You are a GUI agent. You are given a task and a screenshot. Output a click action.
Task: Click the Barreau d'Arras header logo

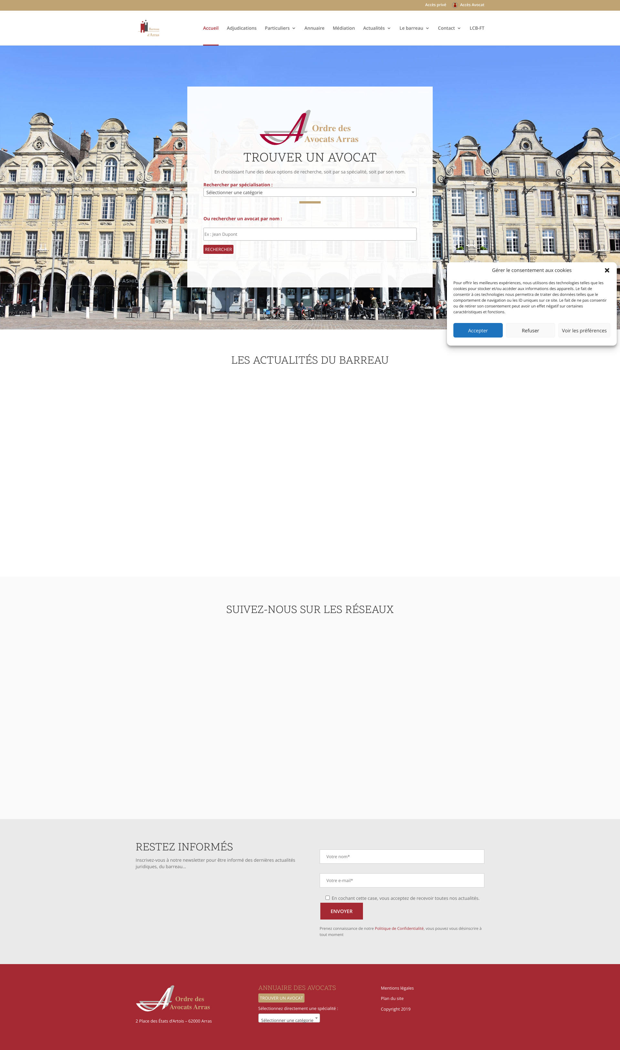click(x=149, y=28)
